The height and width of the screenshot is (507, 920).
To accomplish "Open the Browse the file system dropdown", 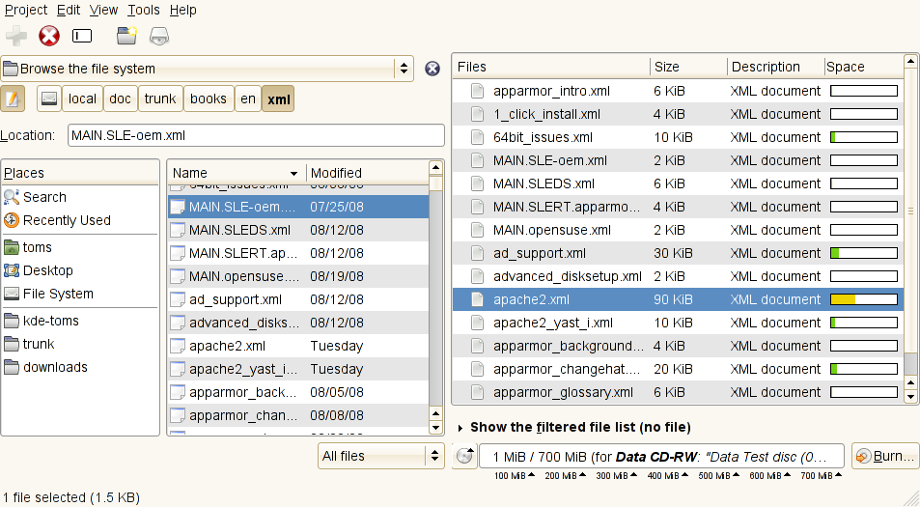I will tap(208, 69).
